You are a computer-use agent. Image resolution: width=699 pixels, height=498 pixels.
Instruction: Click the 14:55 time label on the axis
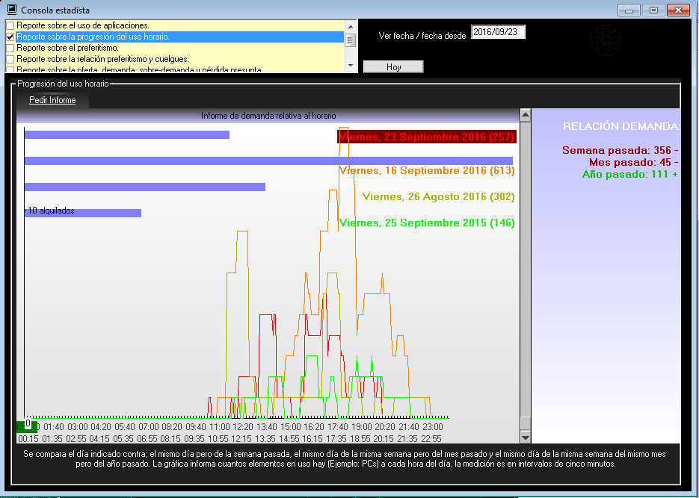click(x=289, y=439)
